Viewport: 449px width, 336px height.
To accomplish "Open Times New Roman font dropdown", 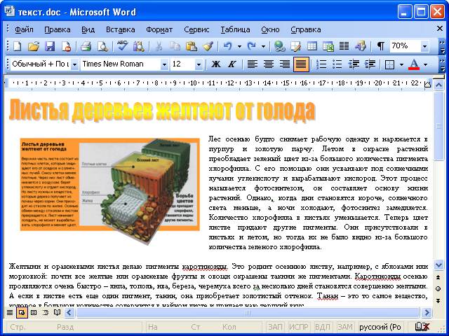I will pyautogui.click(x=164, y=64).
